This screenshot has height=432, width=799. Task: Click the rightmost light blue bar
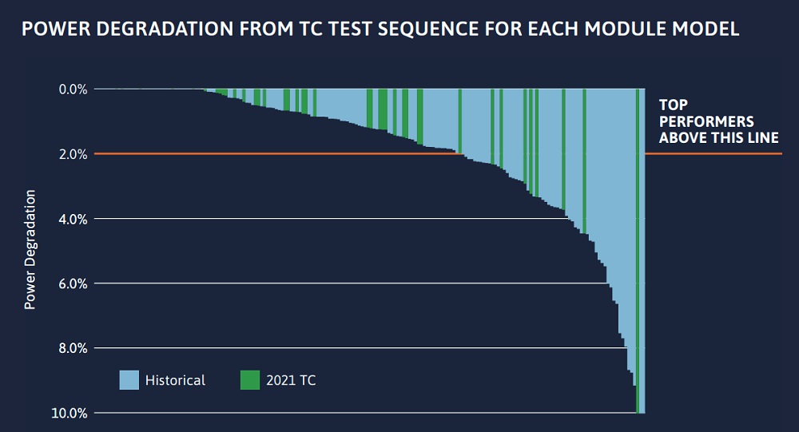click(642, 251)
